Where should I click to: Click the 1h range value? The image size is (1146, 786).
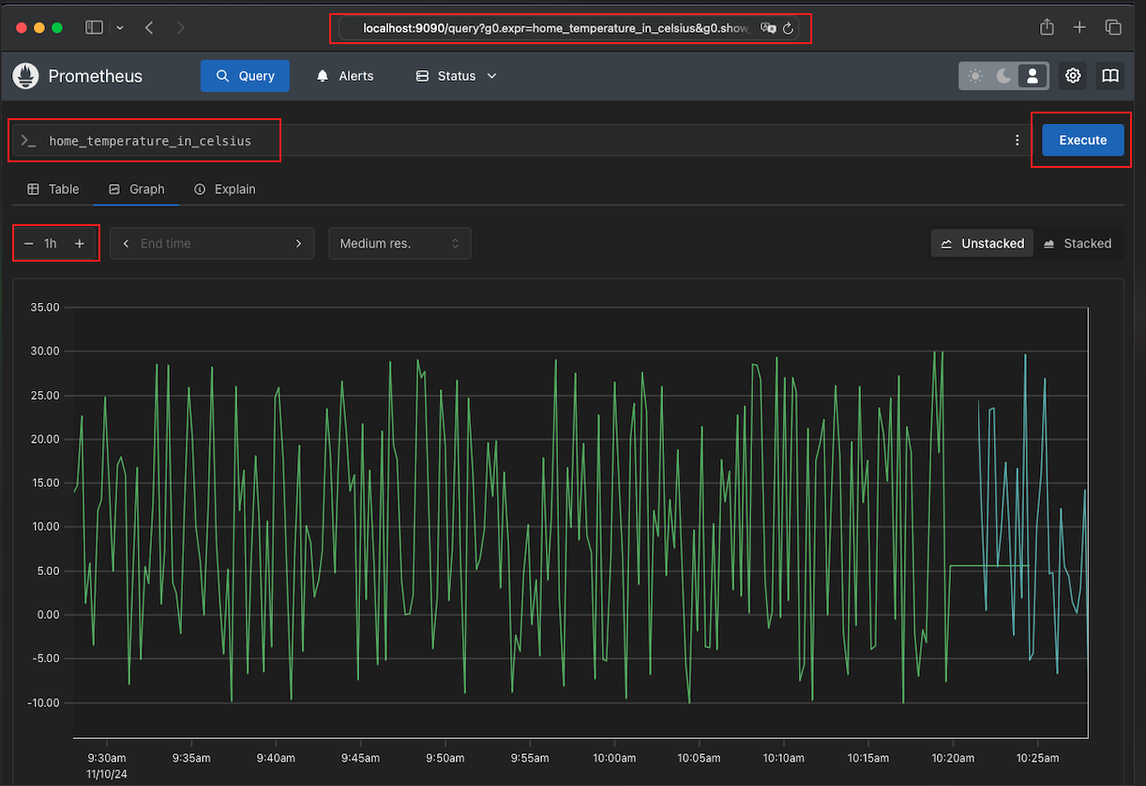[52, 243]
